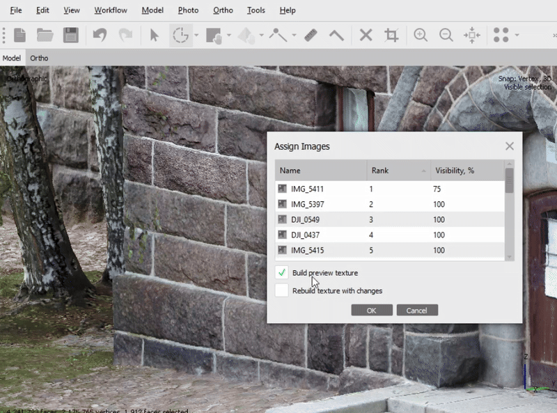Sort image list by Rank column
This screenshot has height=413, width=557.
tap(398, 171)
